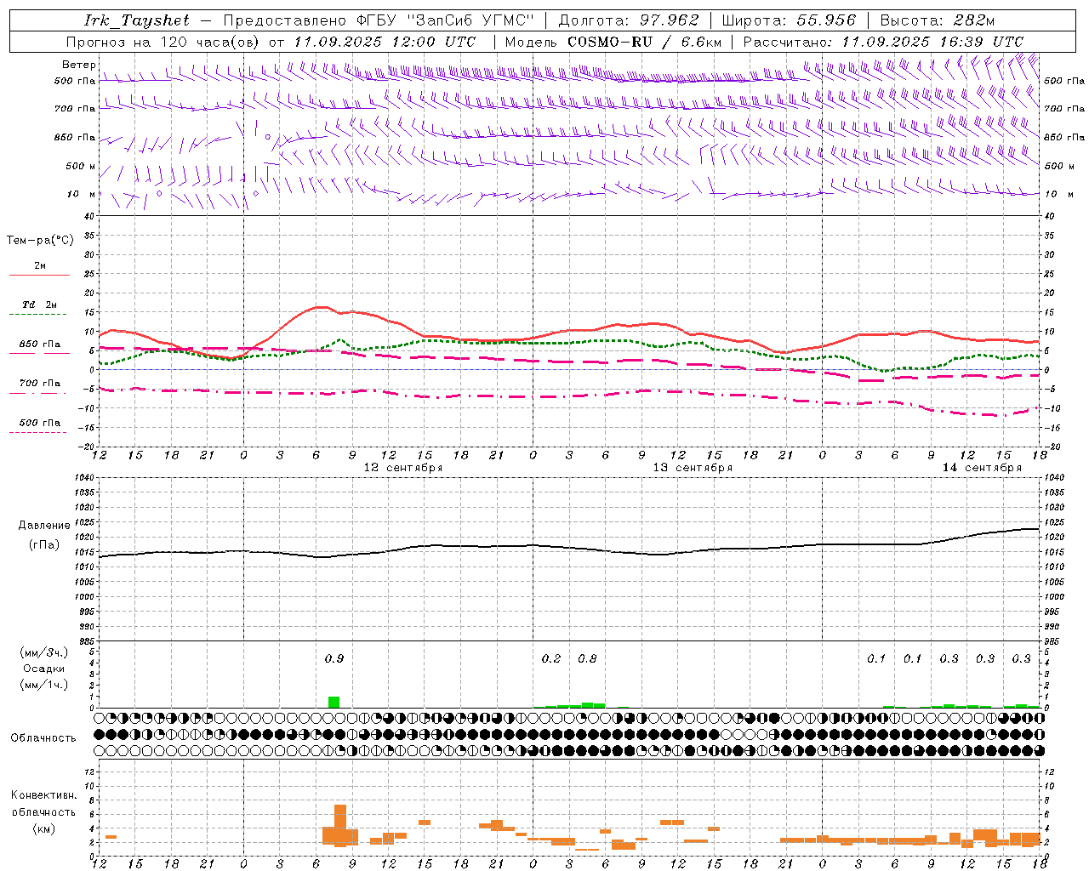
Task: Click the '12 сентября' date label
Action: point(403,468)
